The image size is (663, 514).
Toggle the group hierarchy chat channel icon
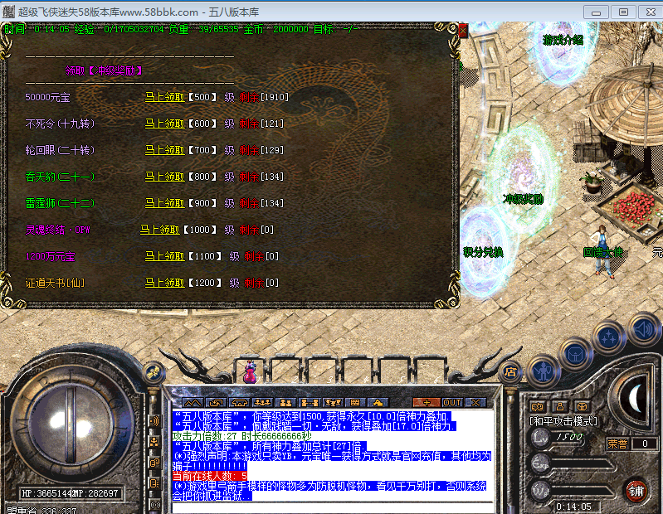tap(155, 442)
